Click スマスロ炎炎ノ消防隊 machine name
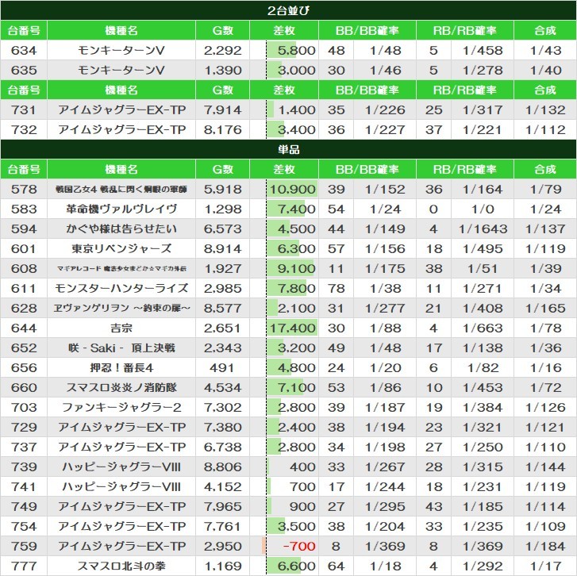Image resolution: width=577 pixels, height=576 pixels. tap(121, 388)
